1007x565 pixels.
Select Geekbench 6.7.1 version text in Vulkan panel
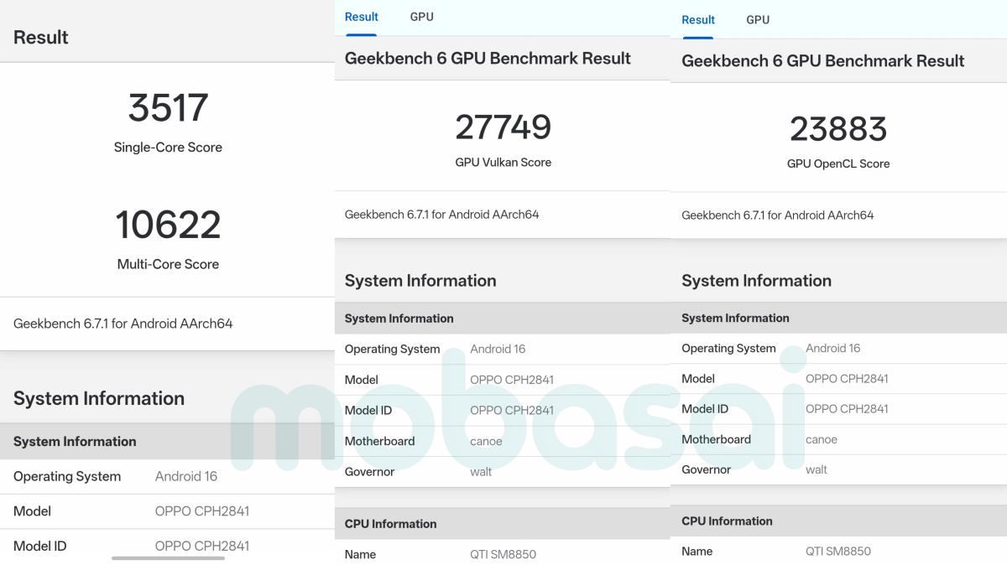pyautogui.click(x=441, y=215)
